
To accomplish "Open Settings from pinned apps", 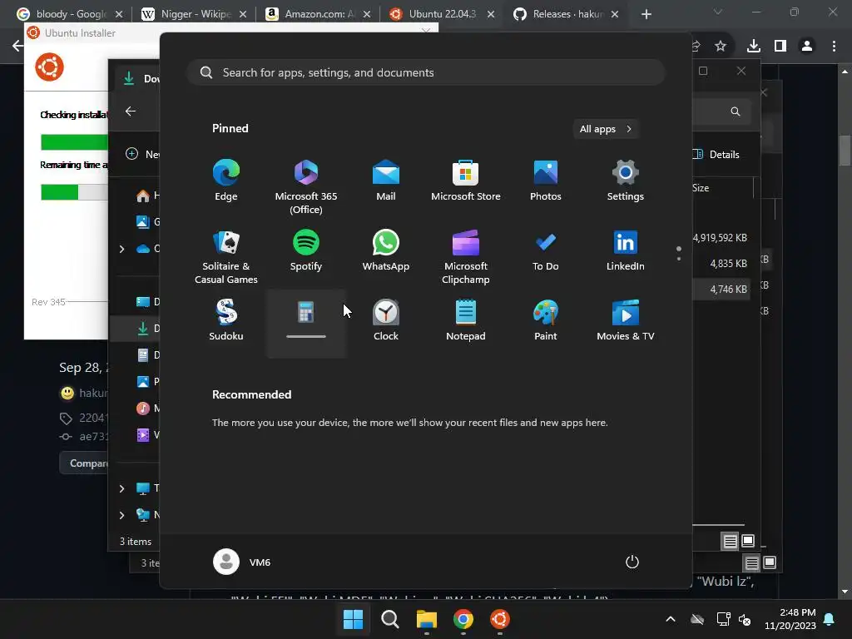I will tap(626, 181).
